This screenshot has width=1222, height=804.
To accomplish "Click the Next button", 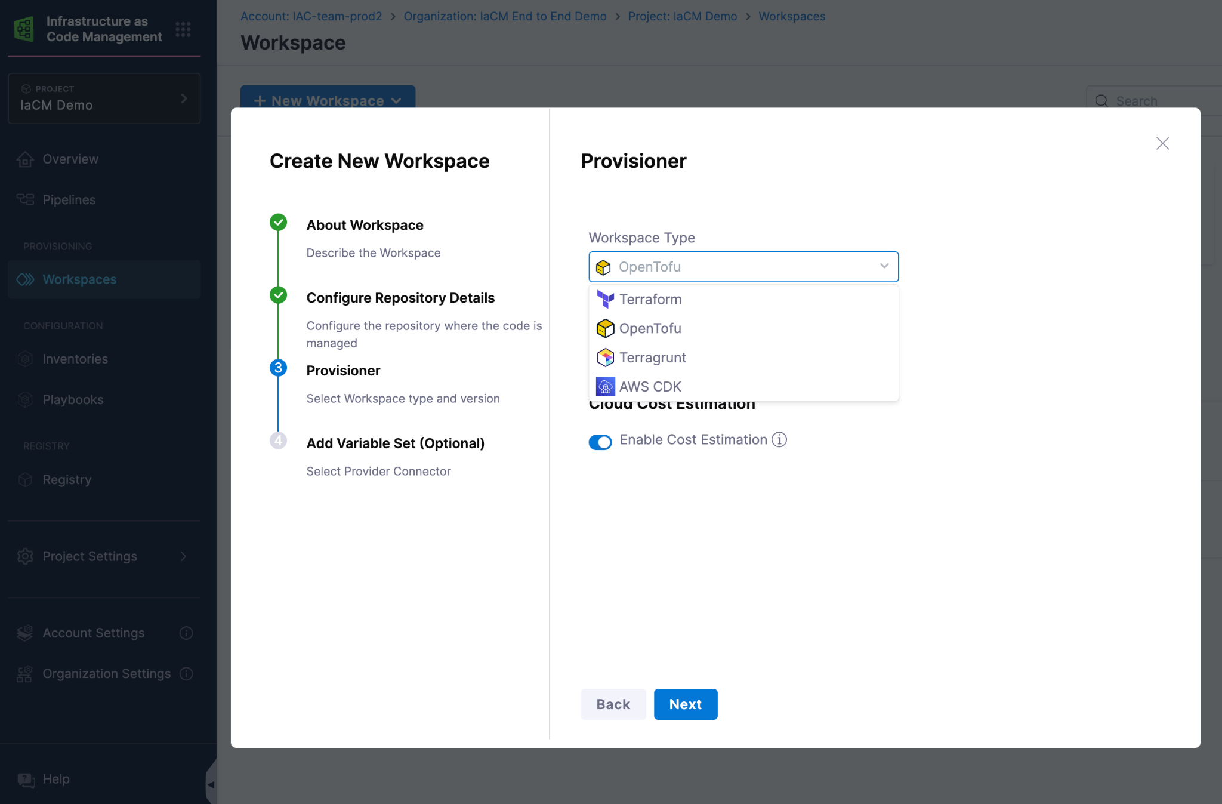I will point(686,704).
